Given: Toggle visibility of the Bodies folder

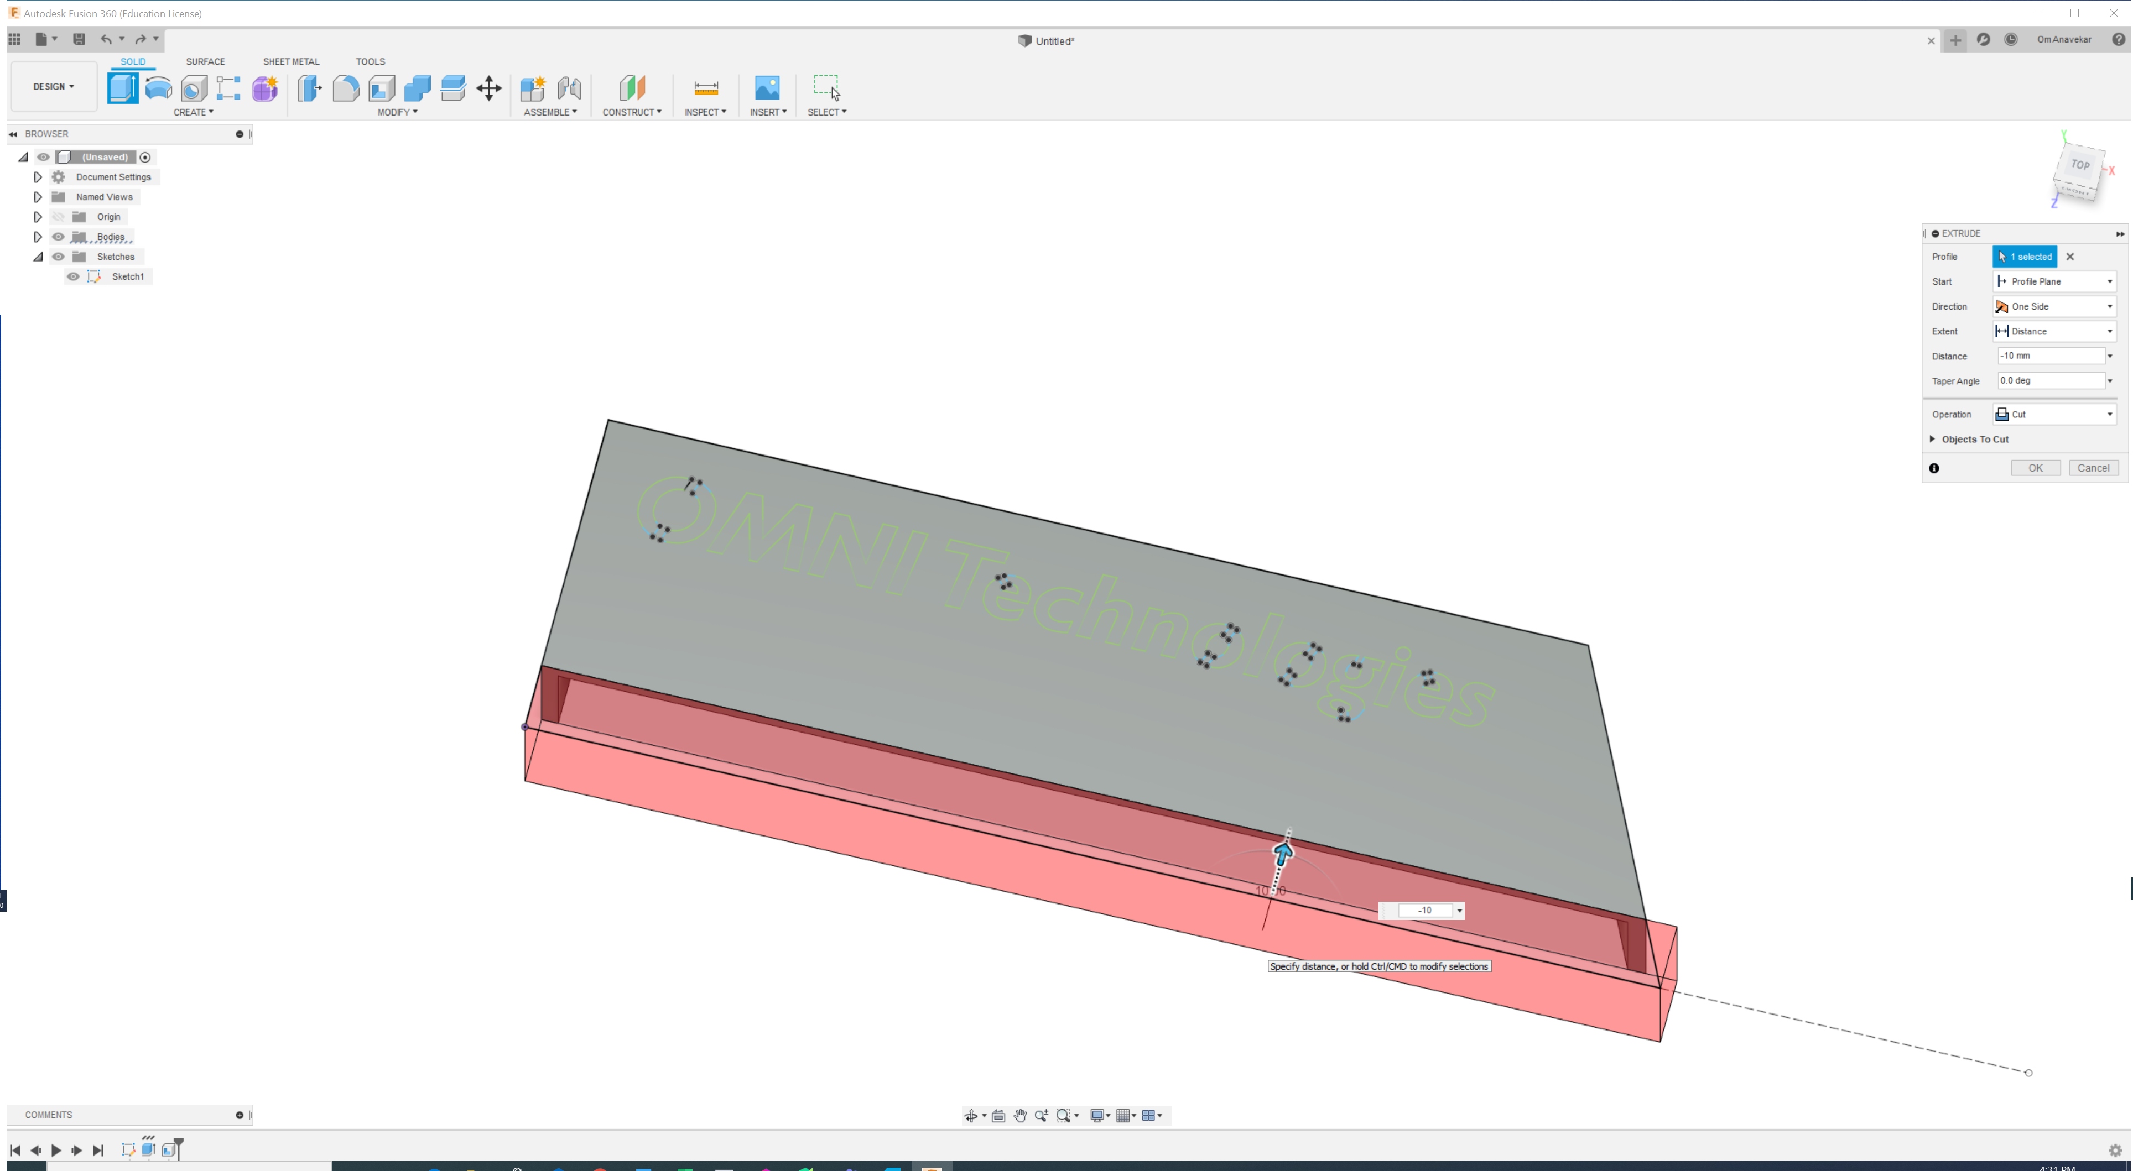Looking at the screenshot, I should (58, 237).
